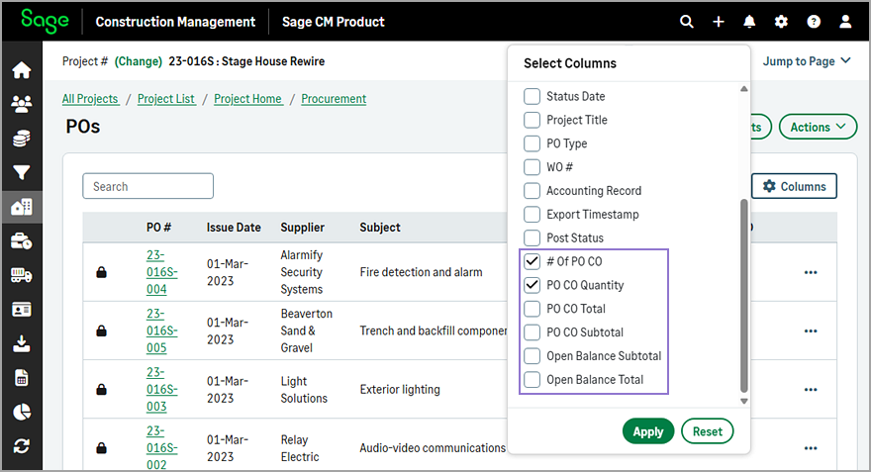This screenshot has height=472, width=871.
Task: Open settings gear in top bar
Action: [781, 22]
